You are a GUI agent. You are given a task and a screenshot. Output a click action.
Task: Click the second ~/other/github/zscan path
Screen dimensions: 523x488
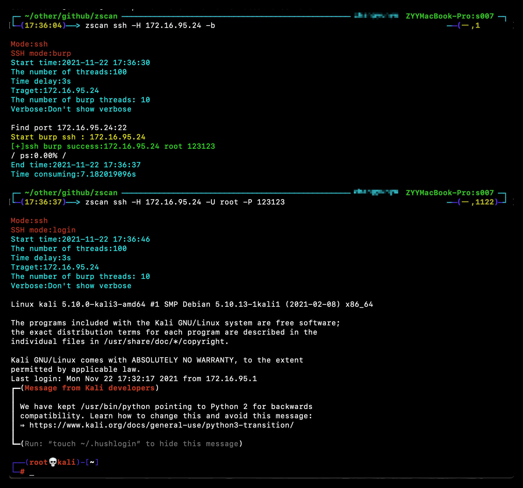(71, 193)
